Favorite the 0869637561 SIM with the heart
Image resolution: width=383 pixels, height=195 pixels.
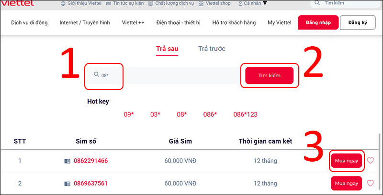point(370,183)
